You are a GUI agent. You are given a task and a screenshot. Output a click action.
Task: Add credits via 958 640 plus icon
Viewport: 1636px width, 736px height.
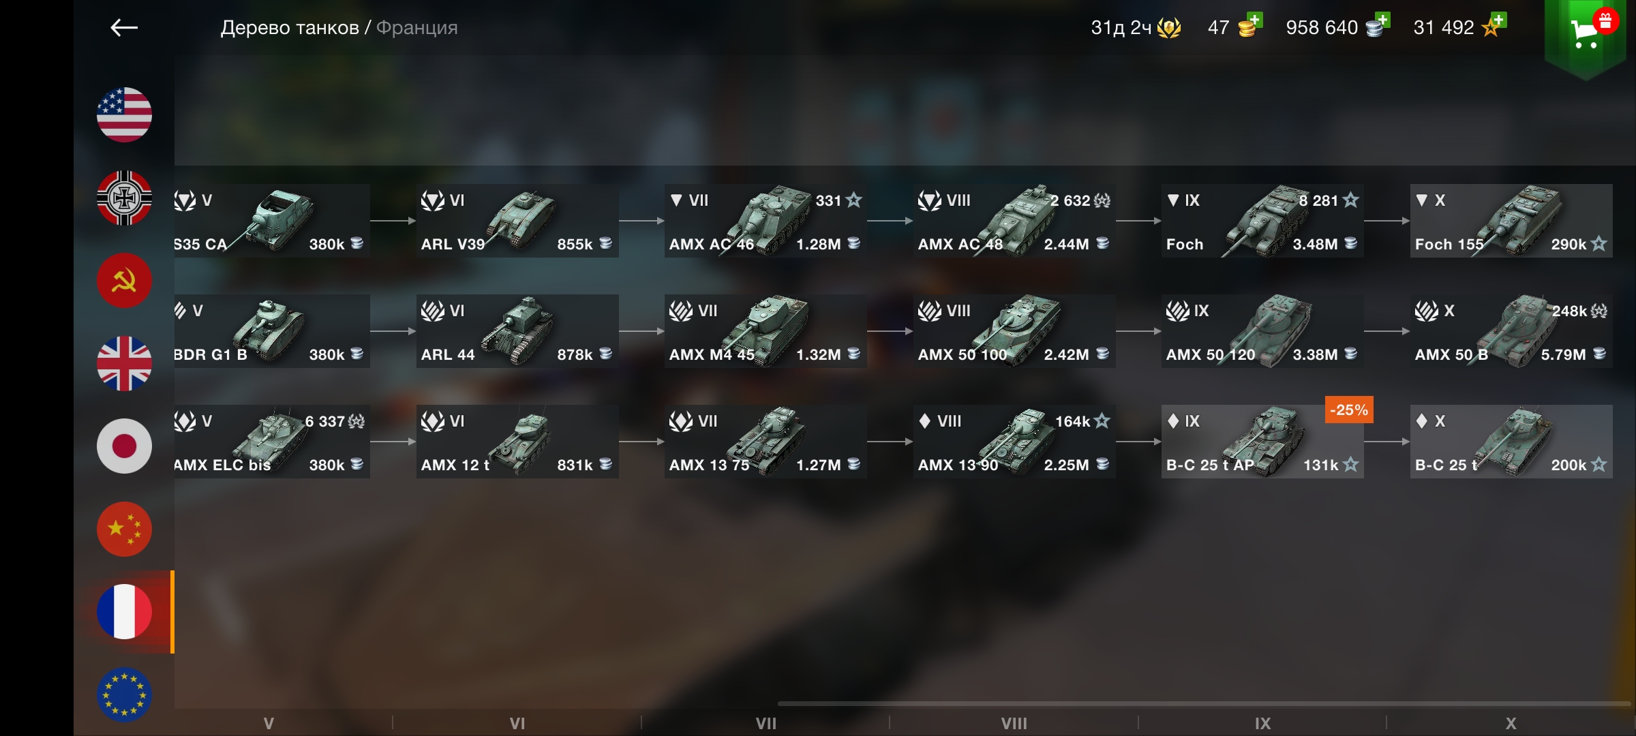[1378, 26]
